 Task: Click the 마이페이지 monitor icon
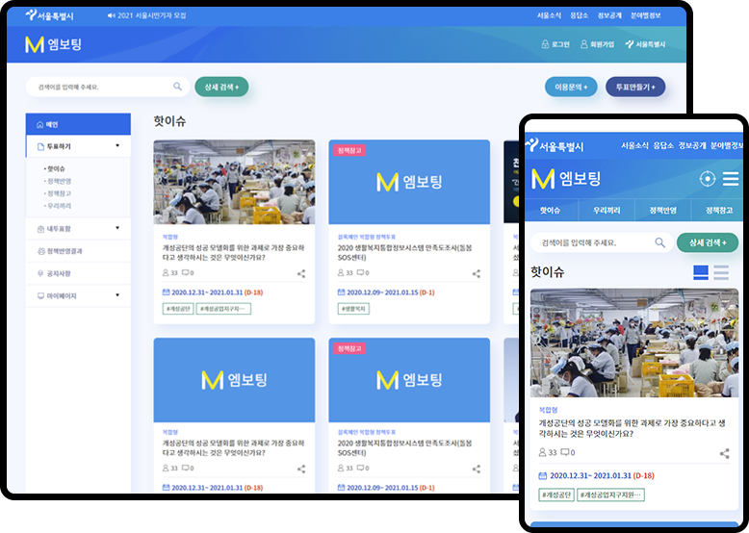(40, 296)
